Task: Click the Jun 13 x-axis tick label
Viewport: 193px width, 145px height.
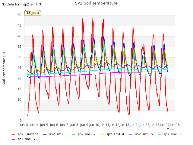Action: (x=124, y=125)
